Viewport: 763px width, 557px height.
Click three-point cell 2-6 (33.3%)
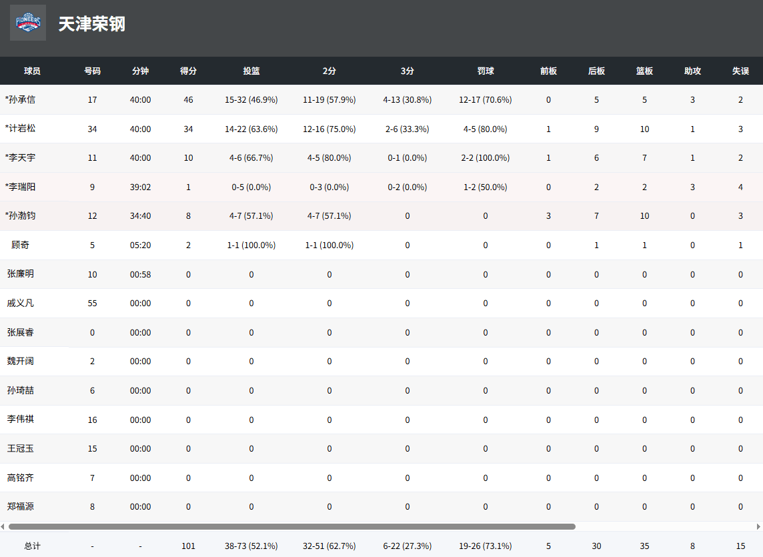(x=408, y=129)
